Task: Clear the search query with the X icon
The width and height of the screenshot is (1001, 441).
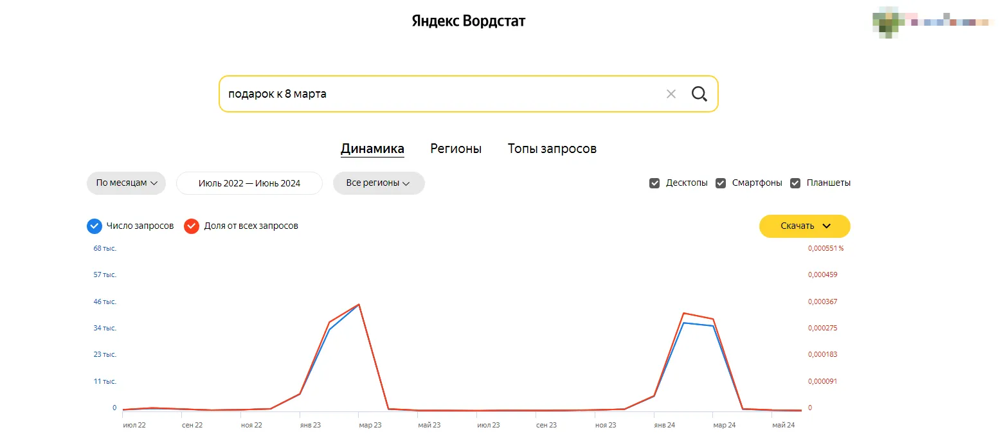Action: pos(671,94)
